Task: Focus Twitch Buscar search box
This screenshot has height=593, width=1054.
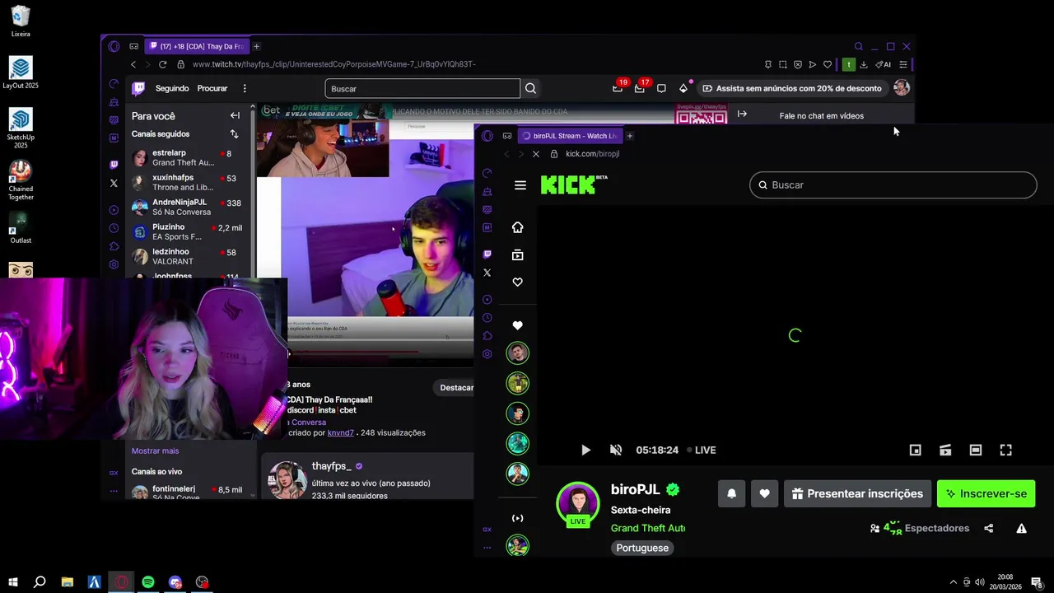Action: pyautogui.click(x=422, y=88)
